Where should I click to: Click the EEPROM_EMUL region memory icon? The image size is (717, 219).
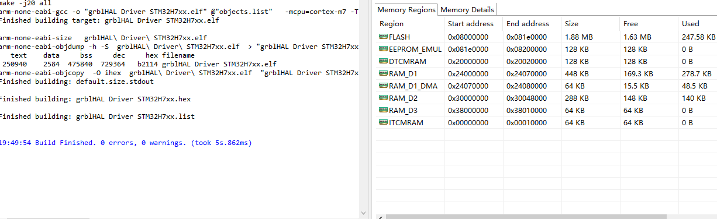point(384,49)
